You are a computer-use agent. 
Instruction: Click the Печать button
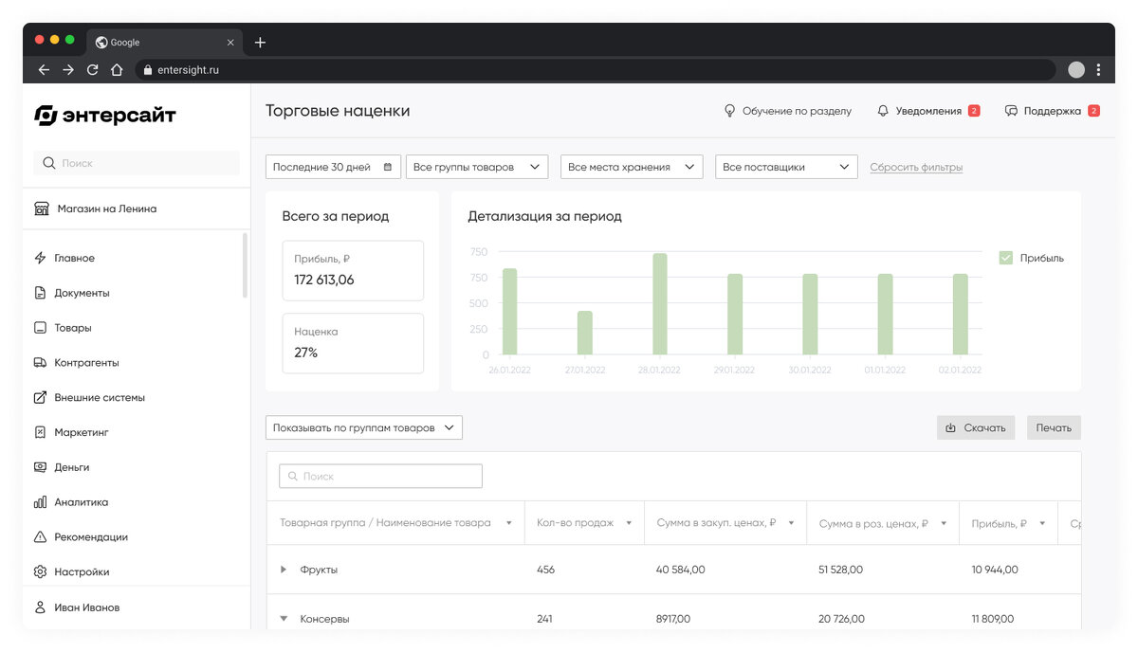click(1054, 427)
